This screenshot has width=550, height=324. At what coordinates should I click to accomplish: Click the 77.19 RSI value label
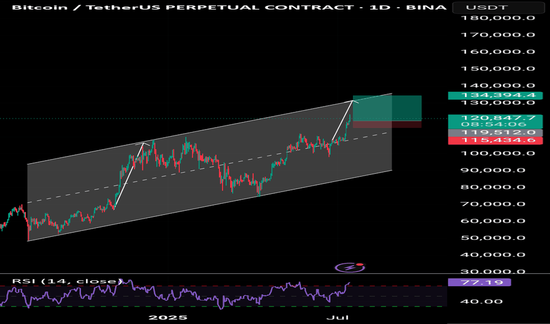coord(480,282)
